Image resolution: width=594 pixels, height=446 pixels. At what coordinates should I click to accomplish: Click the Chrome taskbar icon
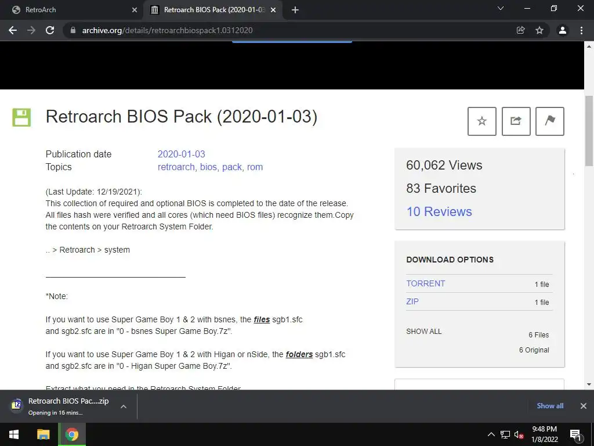tap(72, 434)
